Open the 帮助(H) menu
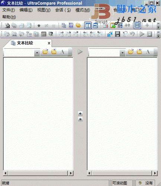This screenshot has width=161, height=186. pyautogui.click(x=9, y=17)
